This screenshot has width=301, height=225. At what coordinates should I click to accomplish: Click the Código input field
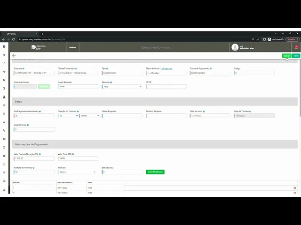(254, 73)
